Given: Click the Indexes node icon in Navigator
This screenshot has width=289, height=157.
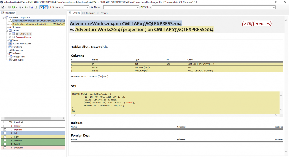Looking at the screenshot, I should [10, 53].
